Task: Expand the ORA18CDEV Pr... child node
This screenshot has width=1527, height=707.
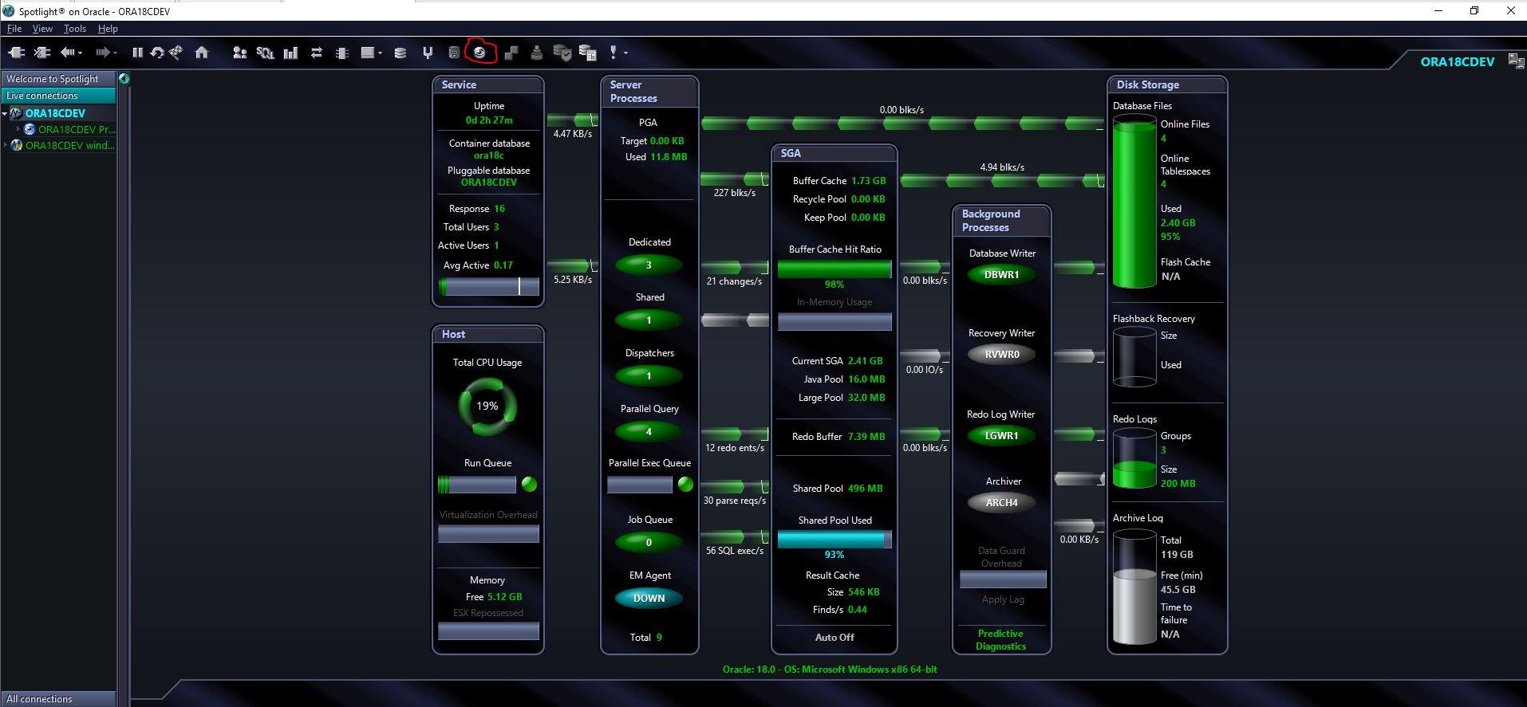Action: (18, 129)
